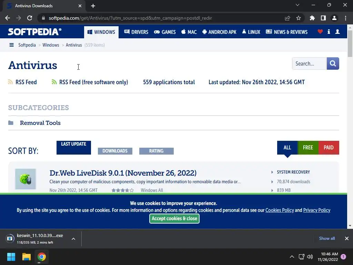This screenshot has height=265, width=353.
Task: Click the Windows breadcrumb link
Action: (x=51, y=45)
